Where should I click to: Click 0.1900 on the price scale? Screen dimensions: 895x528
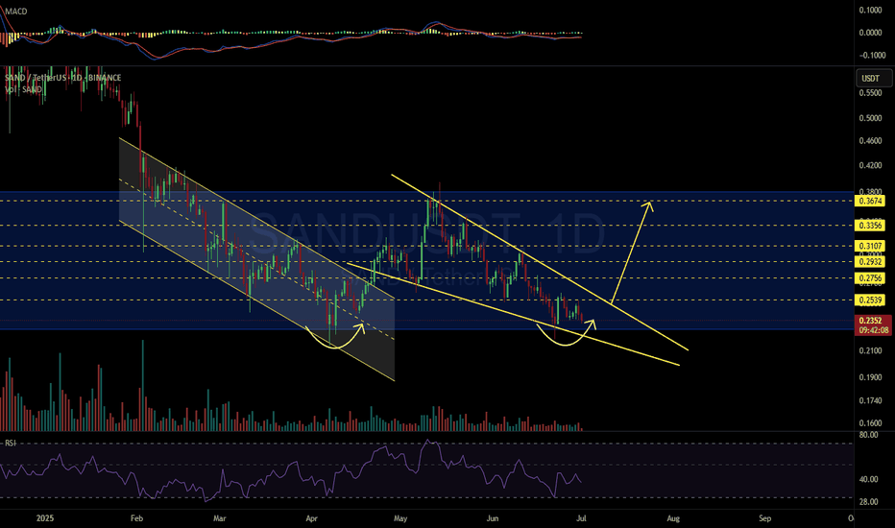point(870,377)
